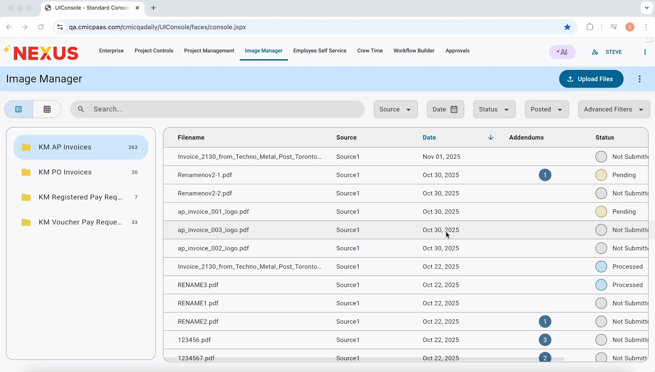655x372 pixels.
Task: Open the Approvals menu
Action: click(457, 51)
